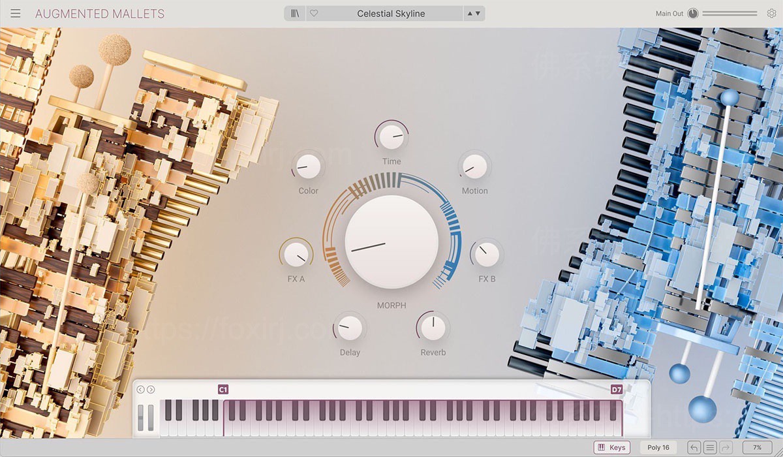Click the redo arrow icon
The height and width of the screenshot is (457, 783).
724,447
